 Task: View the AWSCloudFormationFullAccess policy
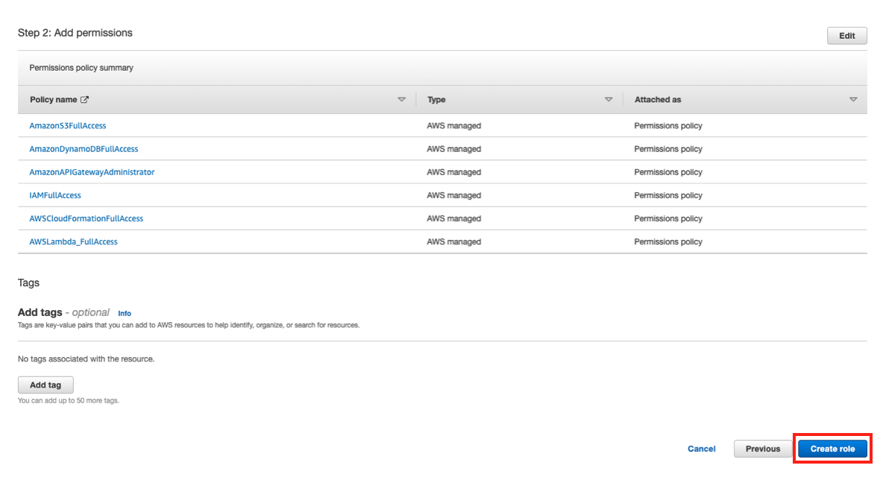(87, 218)
